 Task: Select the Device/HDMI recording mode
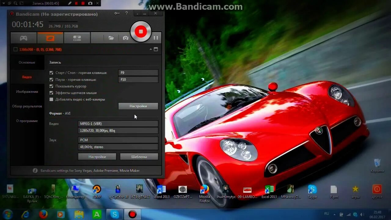(x=77, y=38)
